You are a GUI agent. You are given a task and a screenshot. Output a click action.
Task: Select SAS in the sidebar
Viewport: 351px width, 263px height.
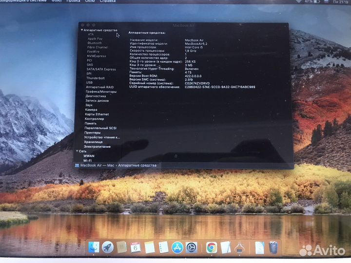pyautogui.click(x=90, y=65)
